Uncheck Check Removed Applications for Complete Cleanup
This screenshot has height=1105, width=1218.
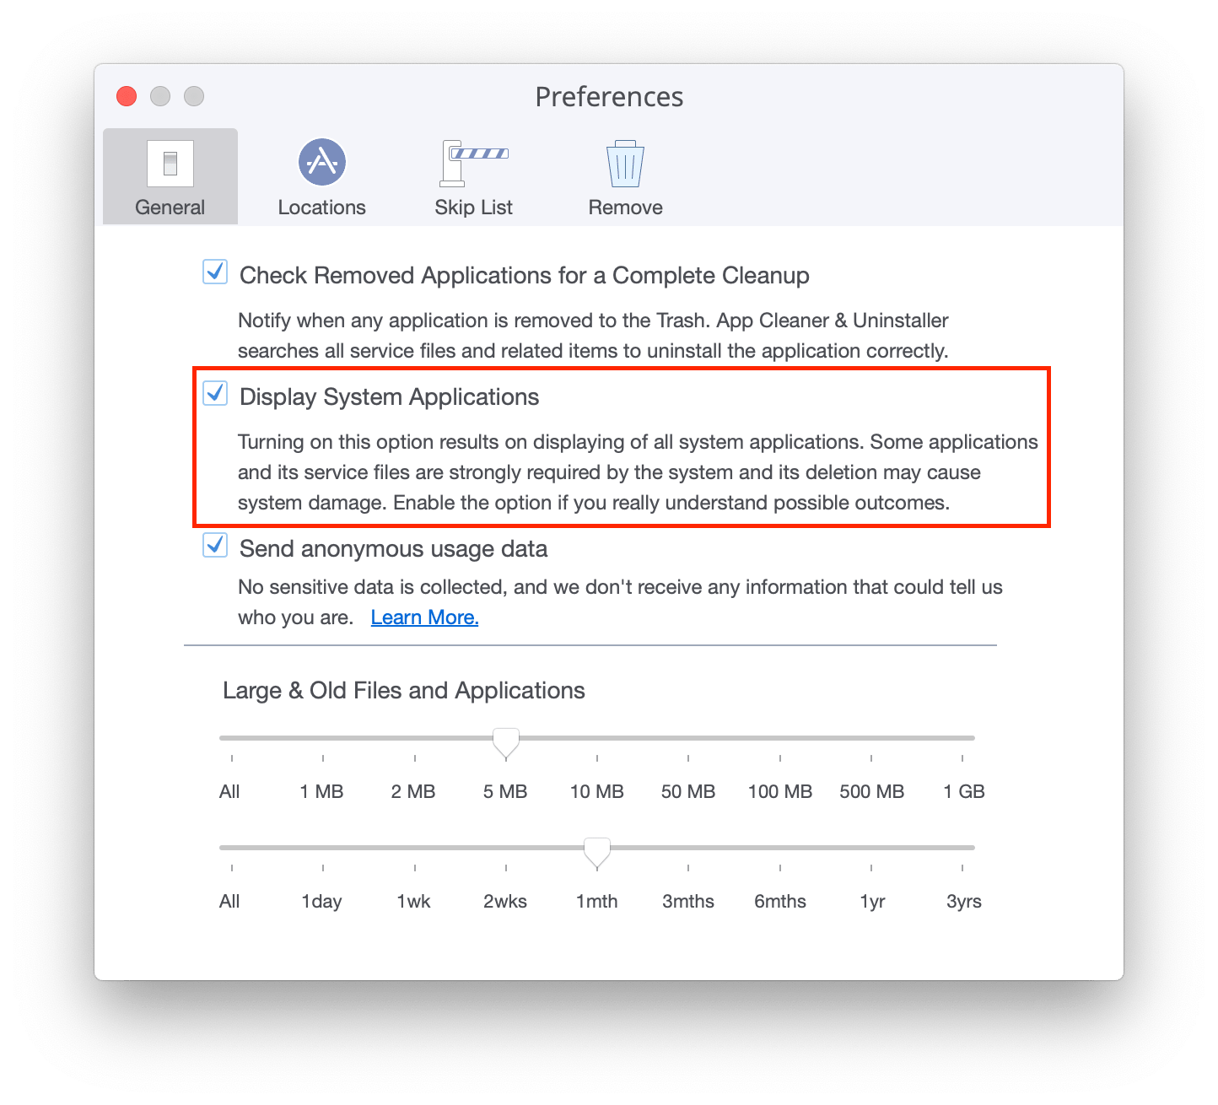point(215,272)
